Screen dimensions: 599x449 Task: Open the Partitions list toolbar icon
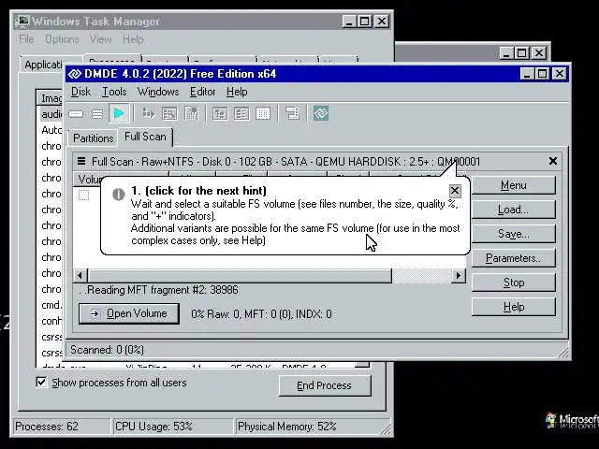tap(97, 114)
